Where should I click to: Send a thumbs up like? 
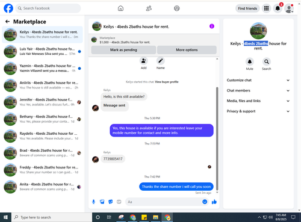pyautogui.click(x=214, y=202)
